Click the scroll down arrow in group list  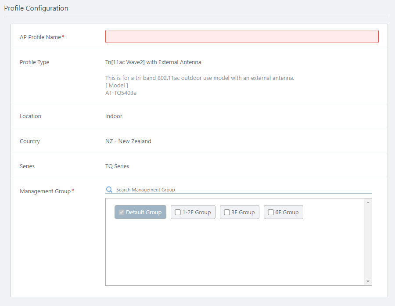tap(368, 281)
